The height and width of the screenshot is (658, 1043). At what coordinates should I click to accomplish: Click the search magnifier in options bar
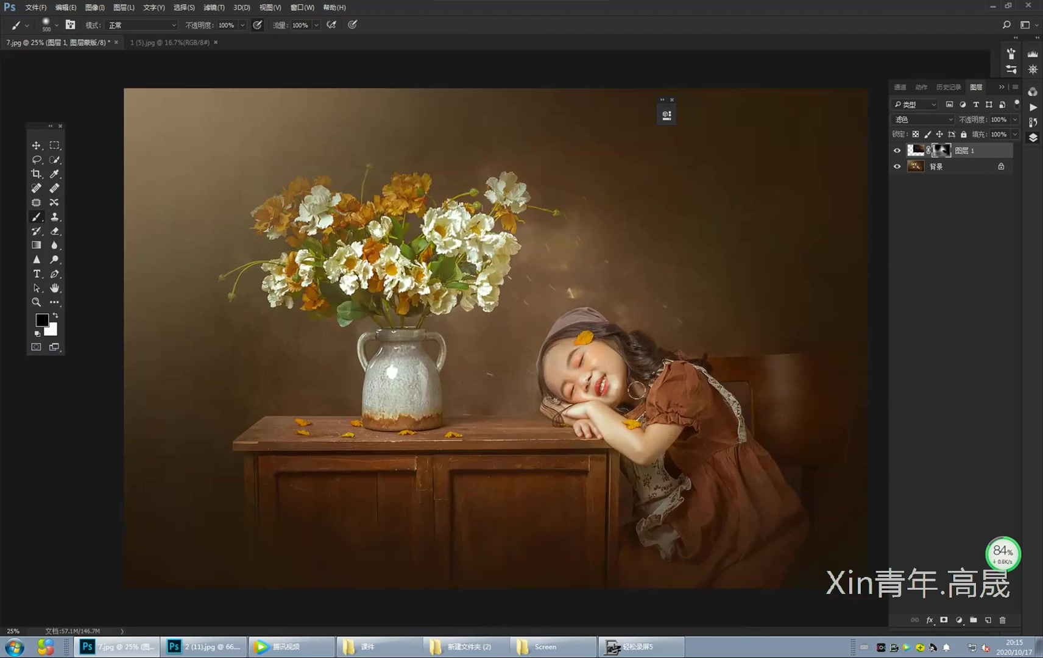pyautogui.click(x=1006, y=25)
